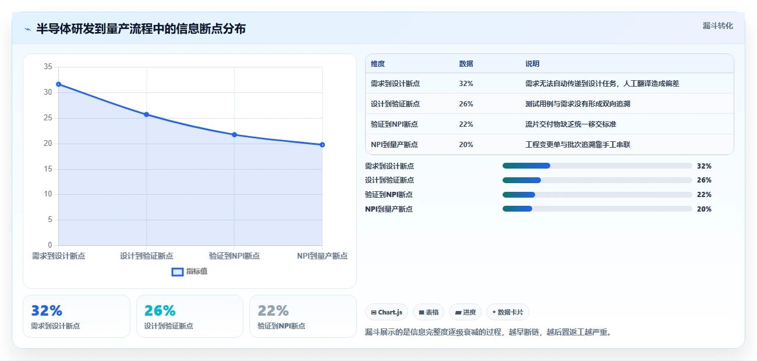Click the 20% value in the table
Image resolution: width=757 pixels, height=361 pixels.
click(x=466, y=145)
